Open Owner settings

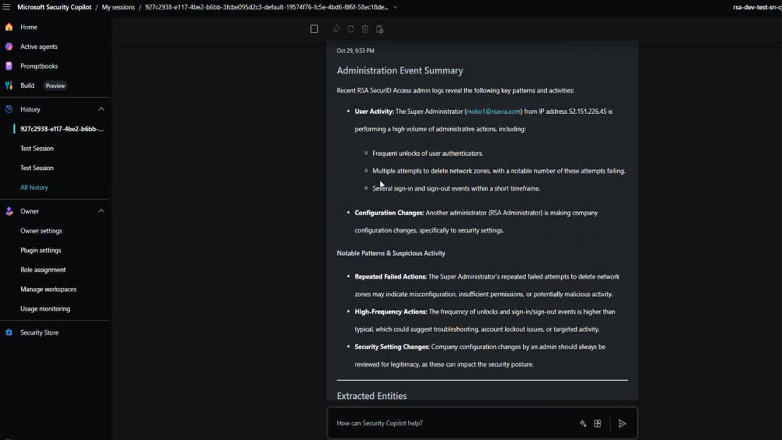coord(41,231)
